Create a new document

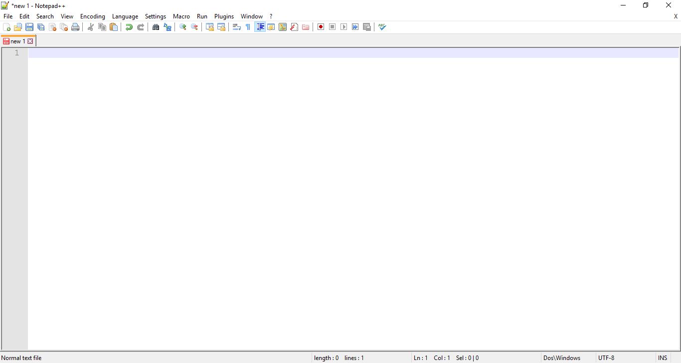tap(6, 27)
